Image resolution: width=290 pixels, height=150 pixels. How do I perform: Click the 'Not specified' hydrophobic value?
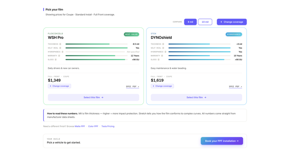pyautogui.click(x=133, y=52)
